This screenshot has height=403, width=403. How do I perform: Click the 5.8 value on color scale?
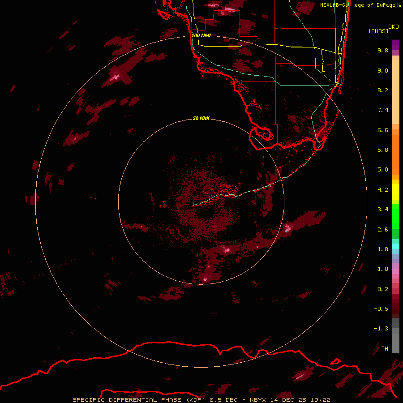point(383,150)
